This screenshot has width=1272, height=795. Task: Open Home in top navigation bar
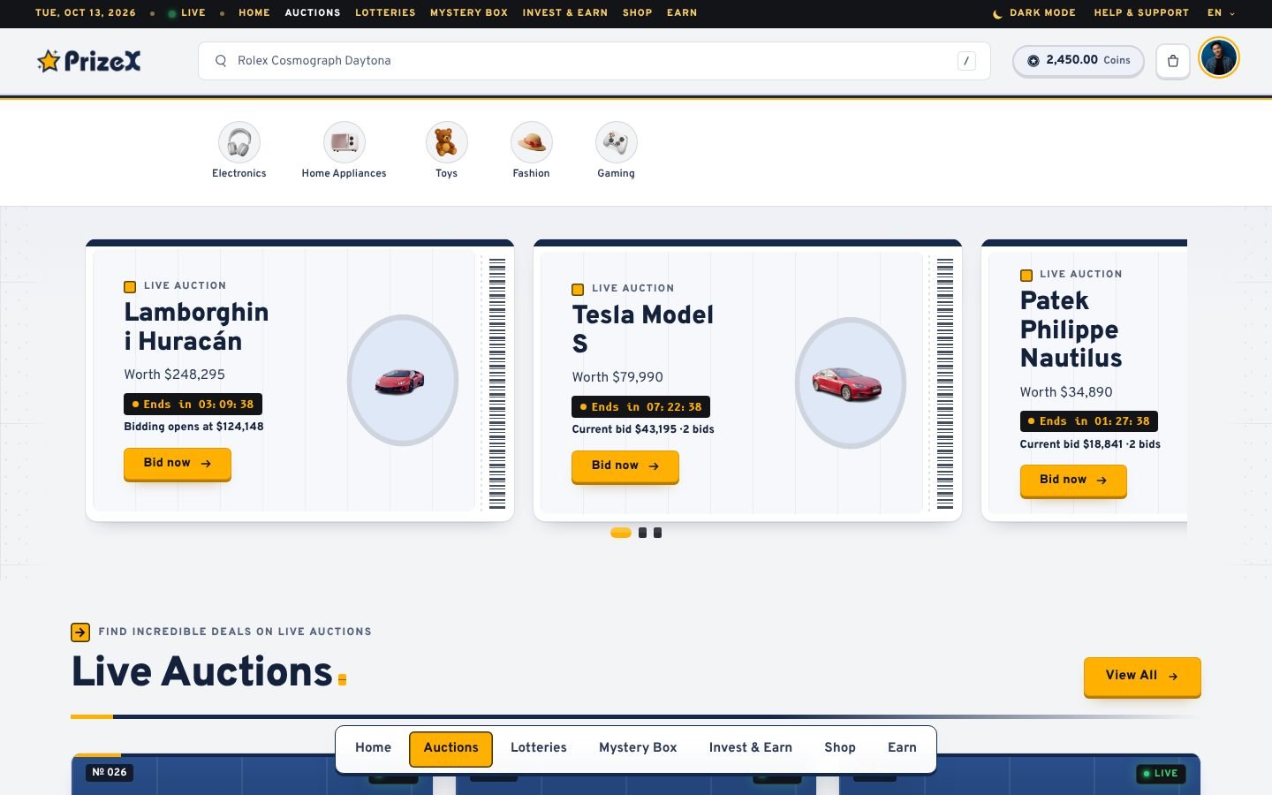(x=254, y=13)
